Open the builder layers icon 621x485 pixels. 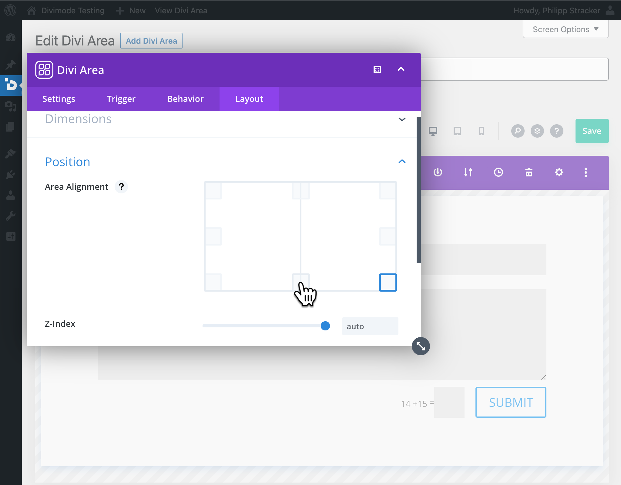(x=537, y=131)
